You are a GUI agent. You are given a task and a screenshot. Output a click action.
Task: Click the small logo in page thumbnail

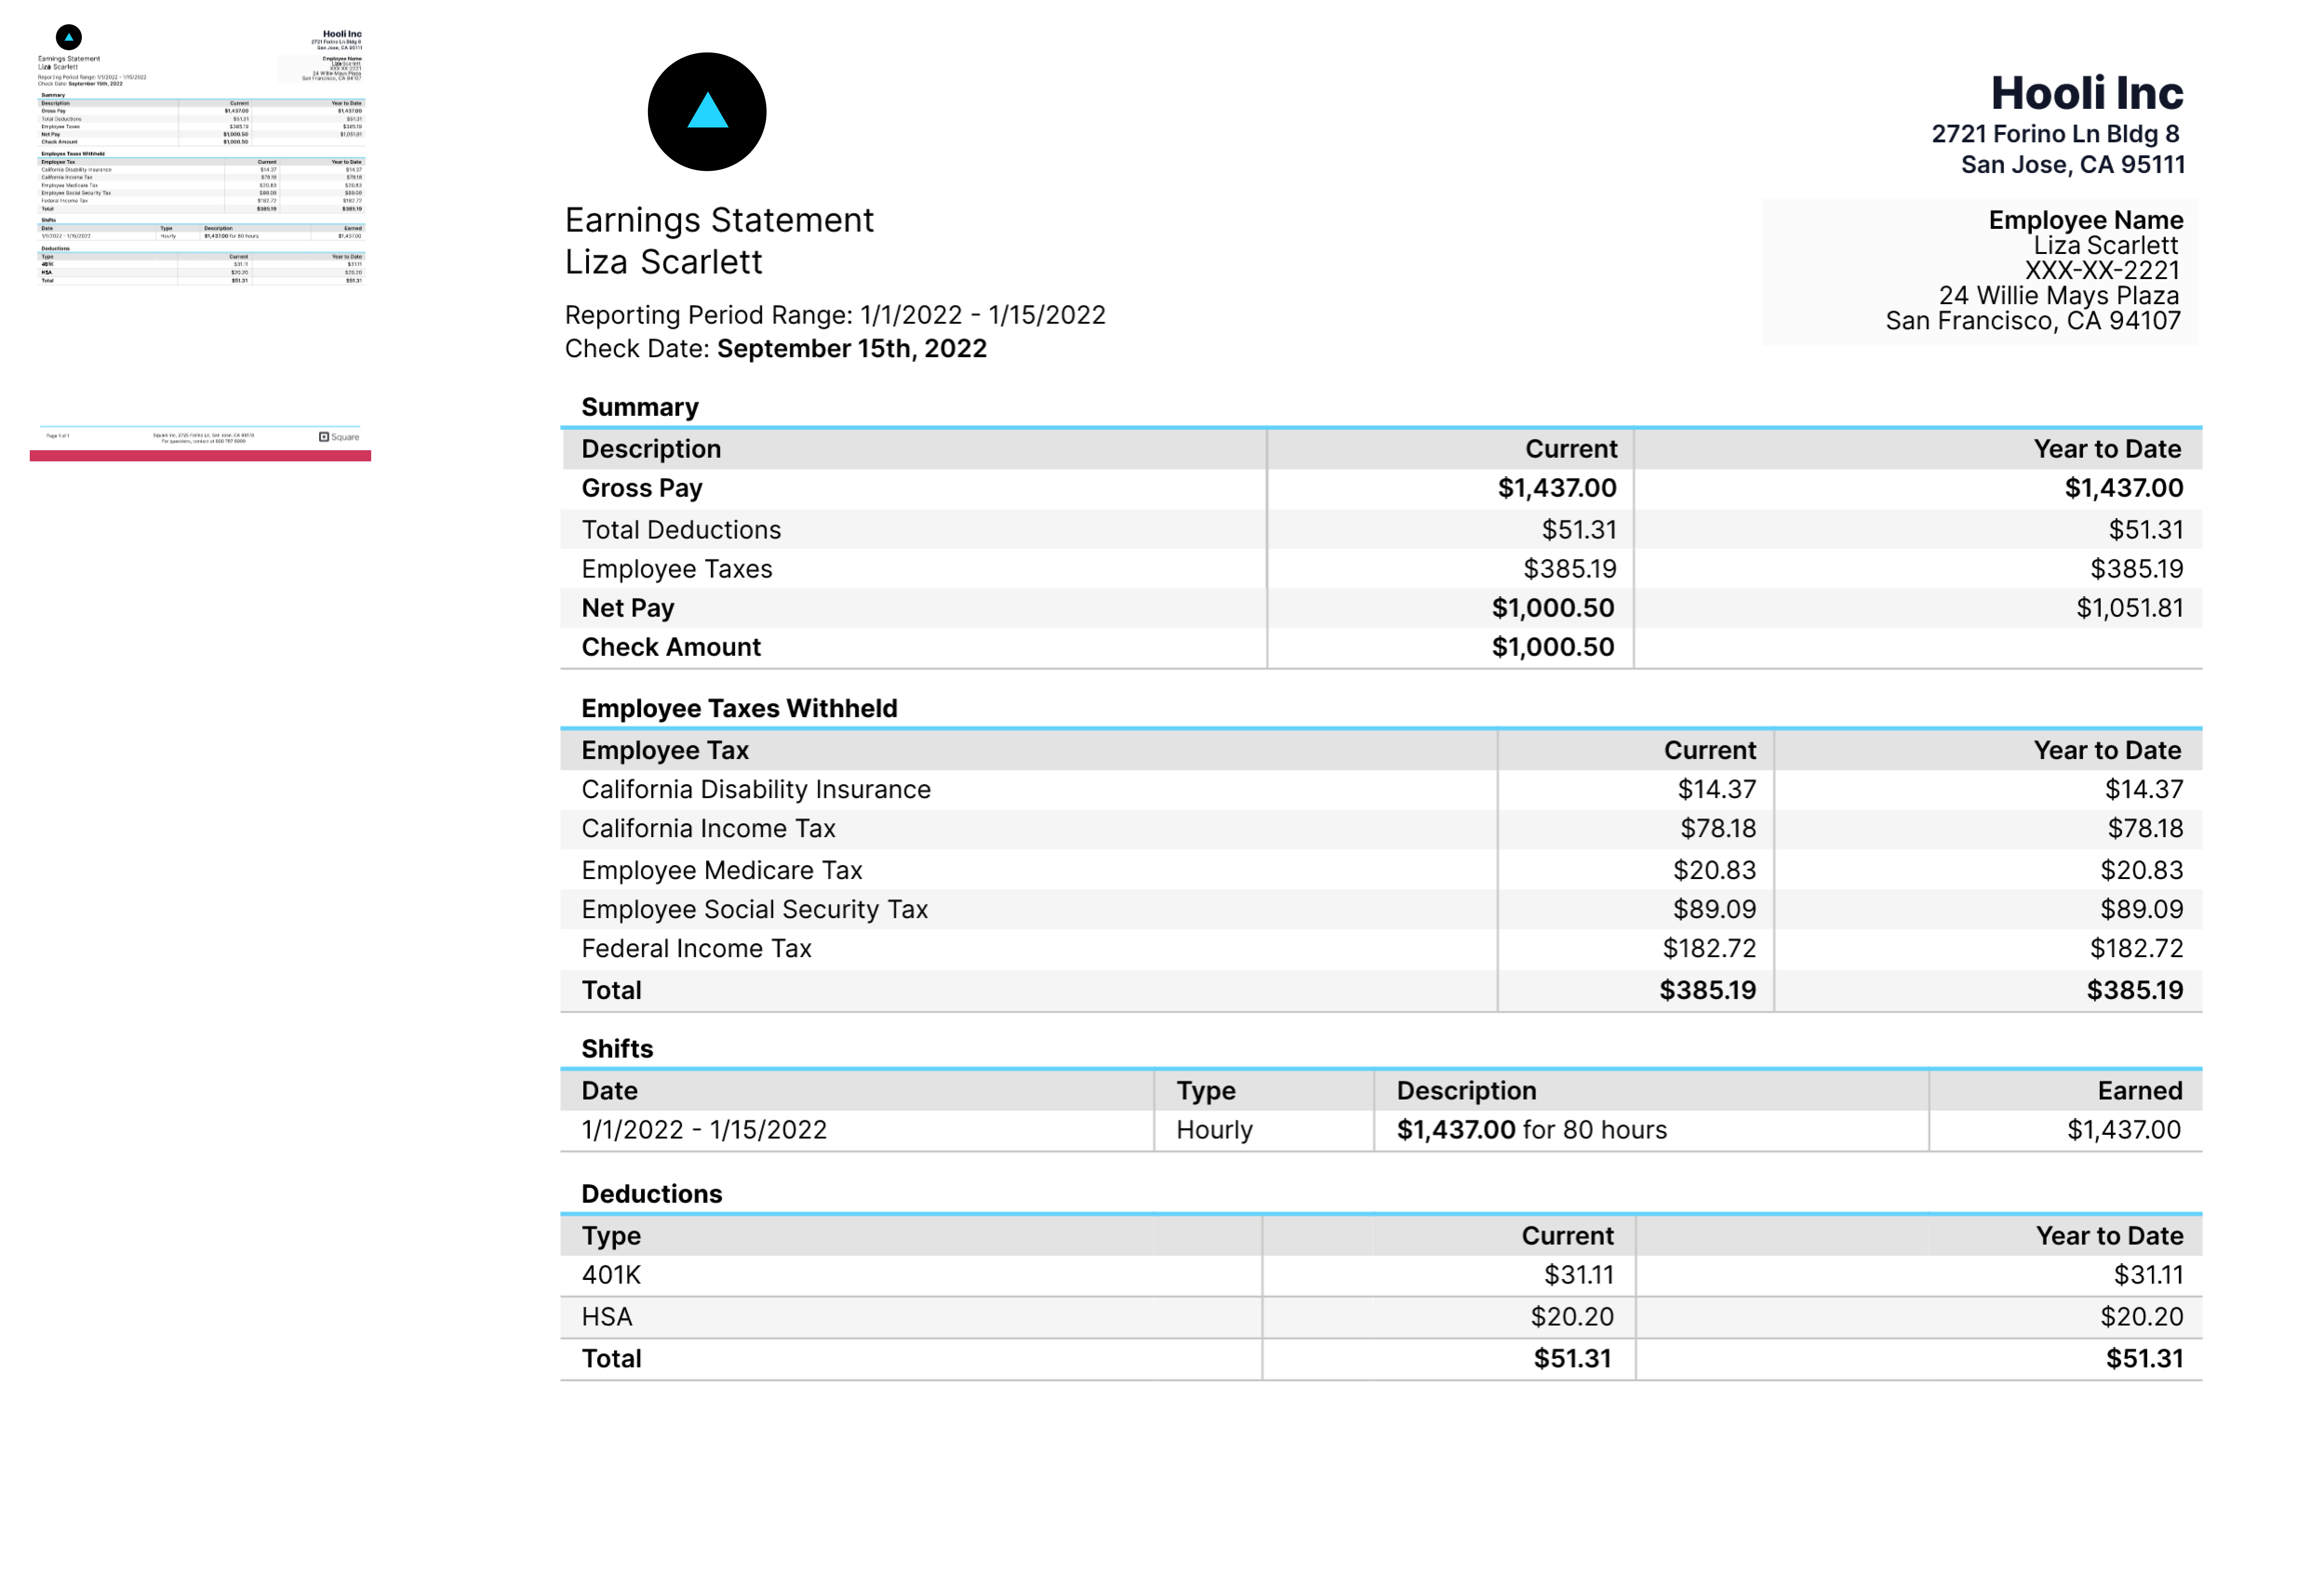tap(68, 38)
